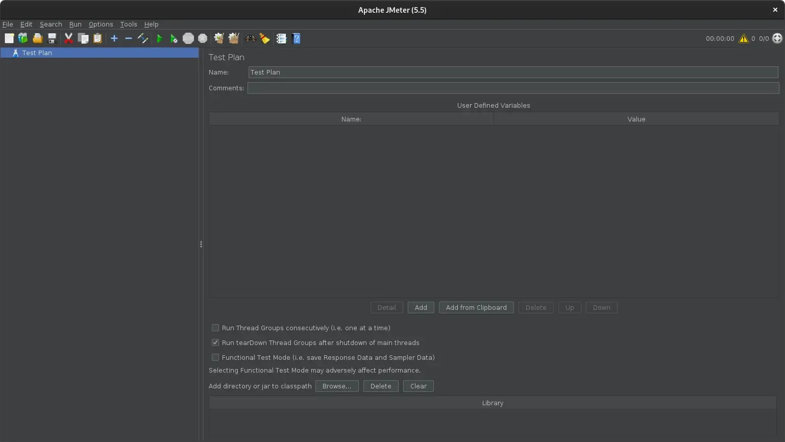This screenshot has height=442, width=785.
Task: Click the Open file folder icon
Action: [37, 38]
